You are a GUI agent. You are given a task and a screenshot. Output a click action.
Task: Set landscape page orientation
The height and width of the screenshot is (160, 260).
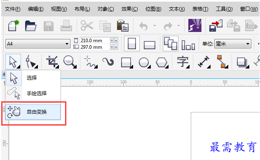[x=150, y=45]
